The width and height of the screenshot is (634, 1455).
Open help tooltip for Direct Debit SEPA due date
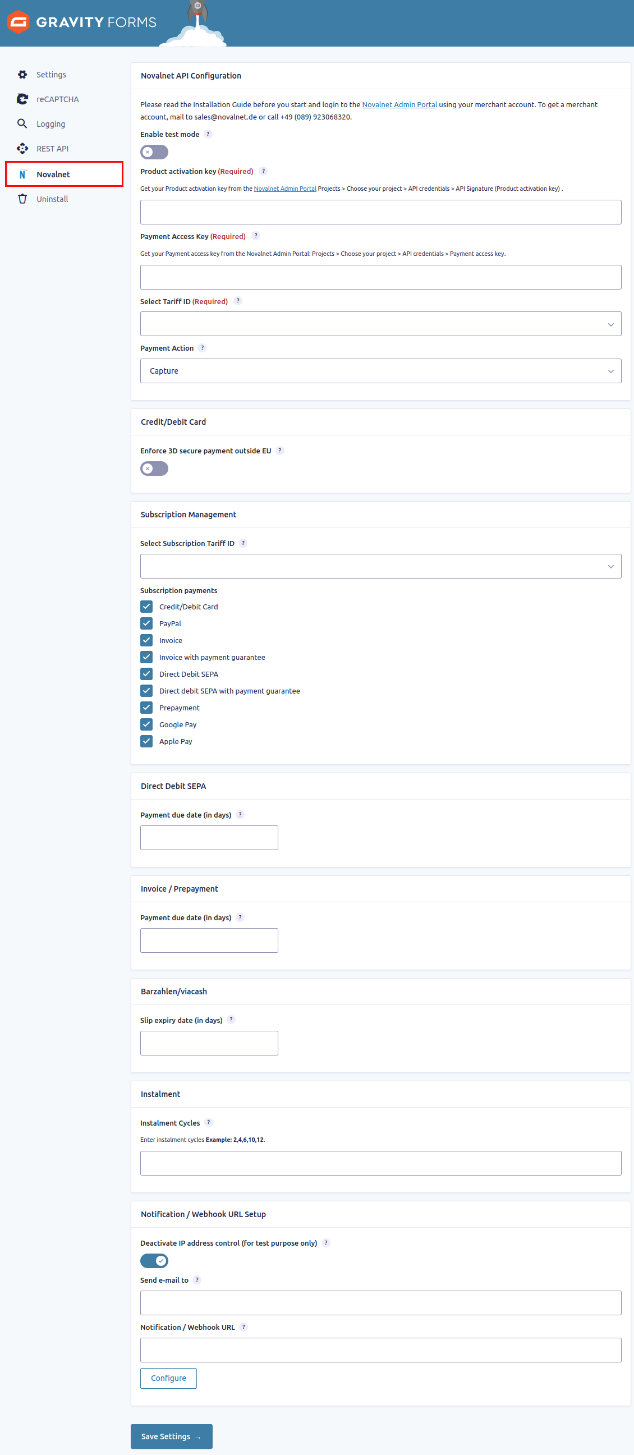pyautogui.click(x=241, y=815)
